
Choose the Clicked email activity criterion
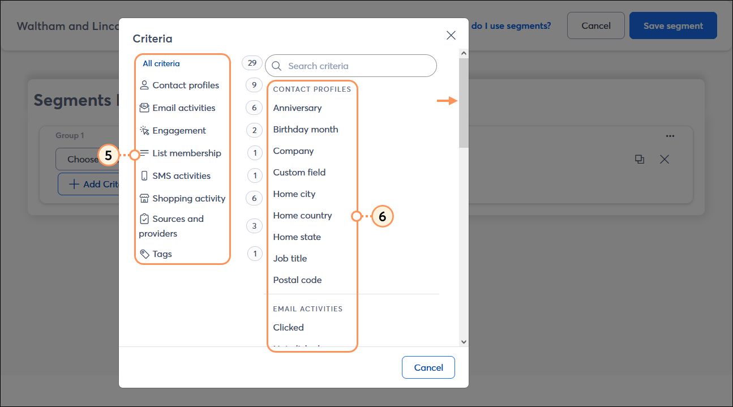tap(289, 327)
